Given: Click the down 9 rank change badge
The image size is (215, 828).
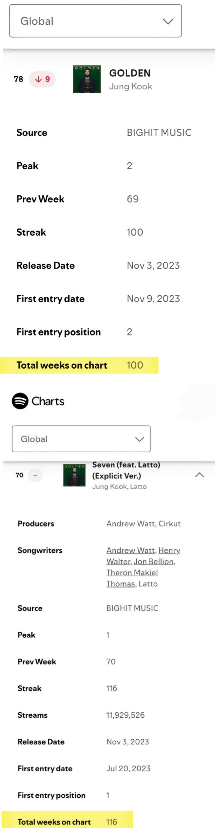Looking at the screenshot, I should (x=42, y=79).
